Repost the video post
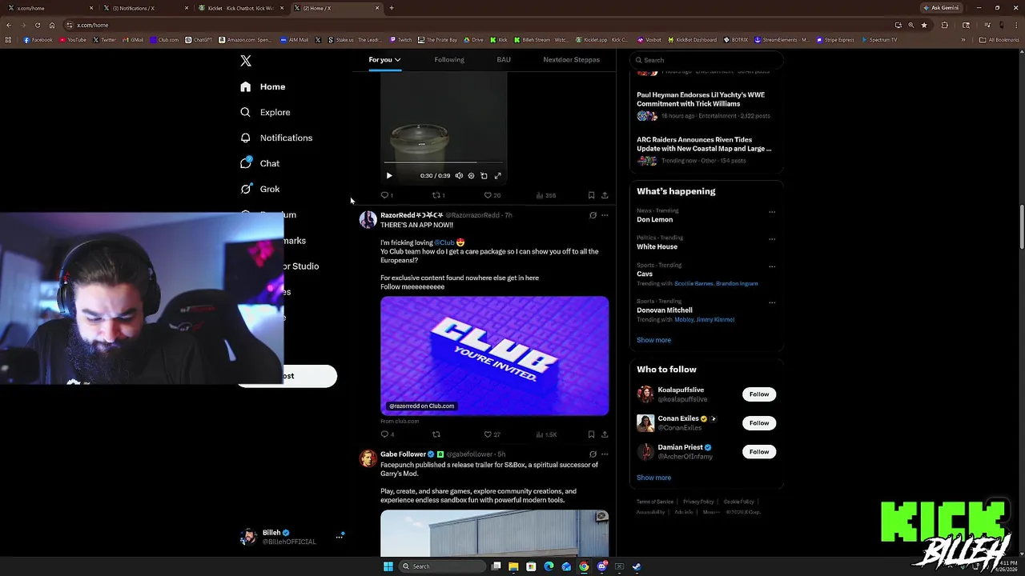The width and height of the screenshot is (1025, 576). tap(438, 195)
